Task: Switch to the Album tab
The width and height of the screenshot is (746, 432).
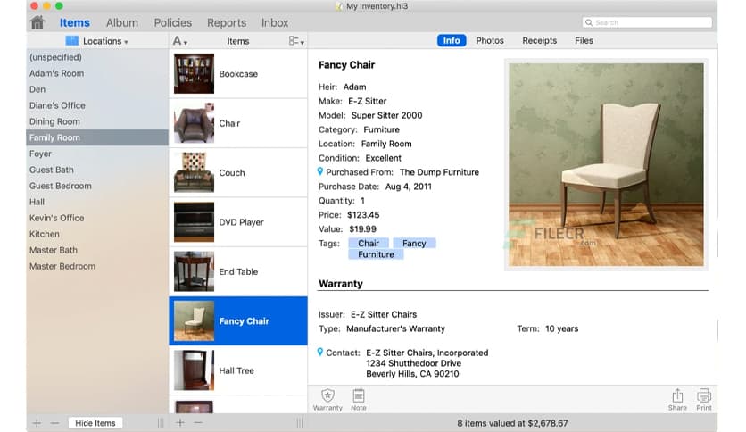Action: click(122, 23)
